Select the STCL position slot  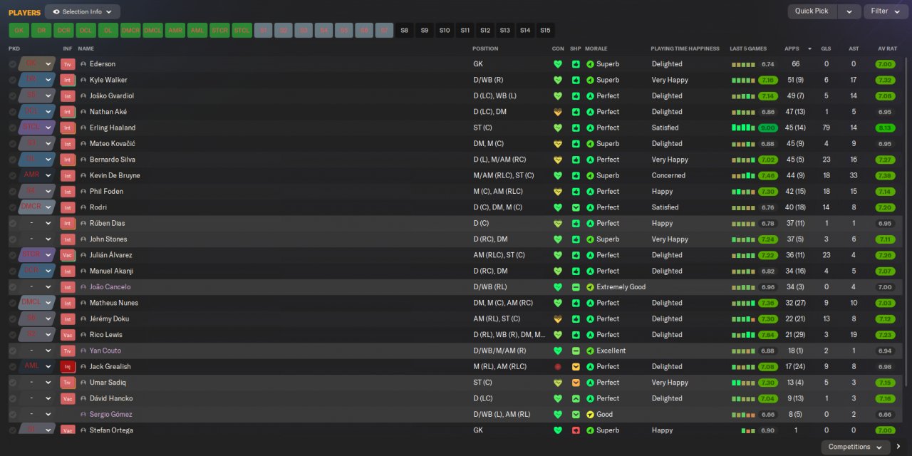pyautogui.click(x=242, y=31)
